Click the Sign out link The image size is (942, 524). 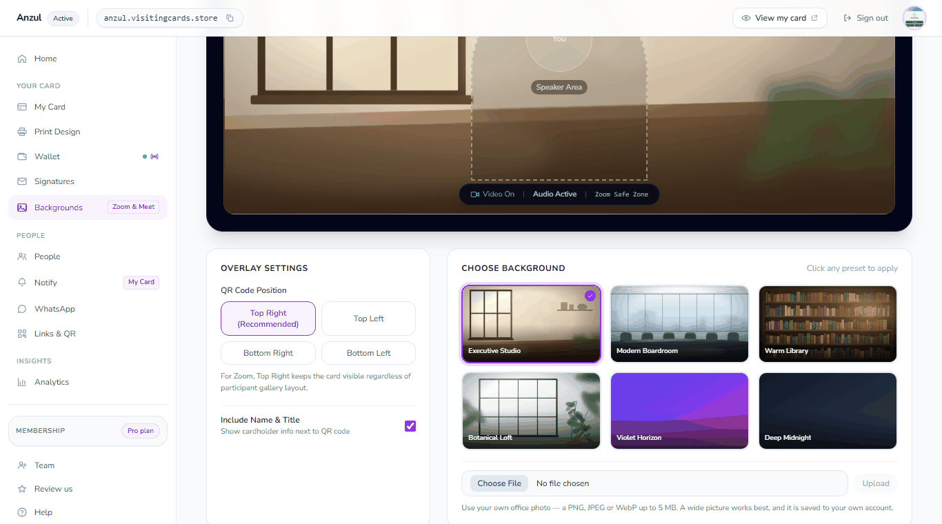[x=866, y=18]
